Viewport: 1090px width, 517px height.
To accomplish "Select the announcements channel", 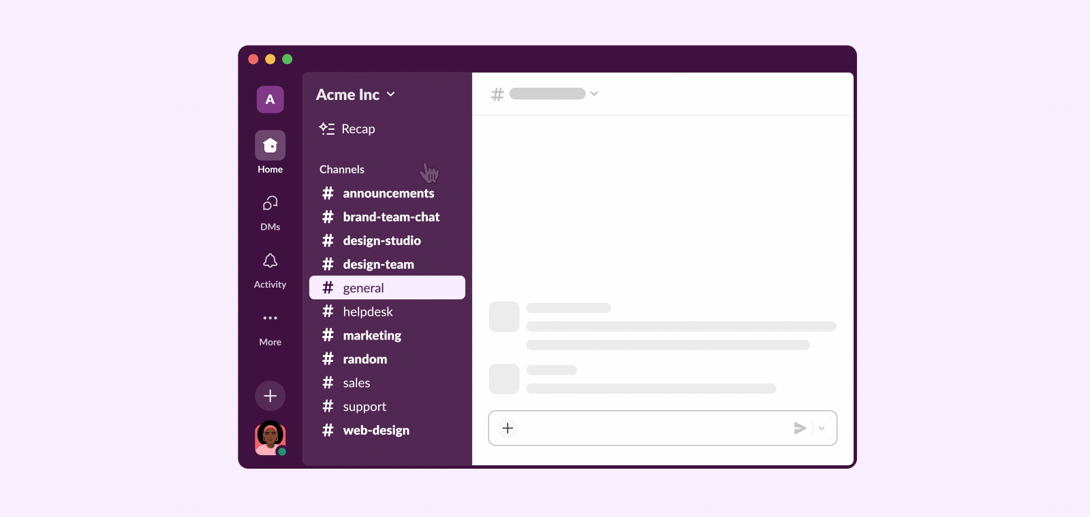I will click(x=388, y=193).
